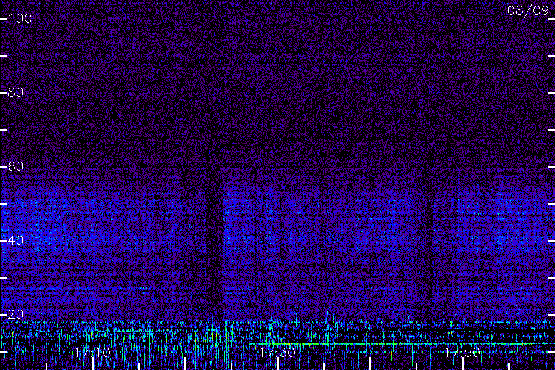Select the 17:50 time label

click(462, 353)
